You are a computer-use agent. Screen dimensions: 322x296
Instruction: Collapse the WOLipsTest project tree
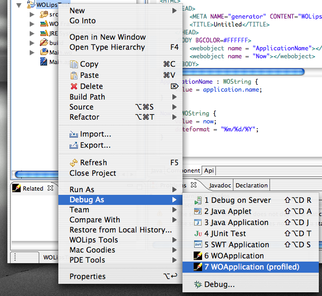point(19,5)
